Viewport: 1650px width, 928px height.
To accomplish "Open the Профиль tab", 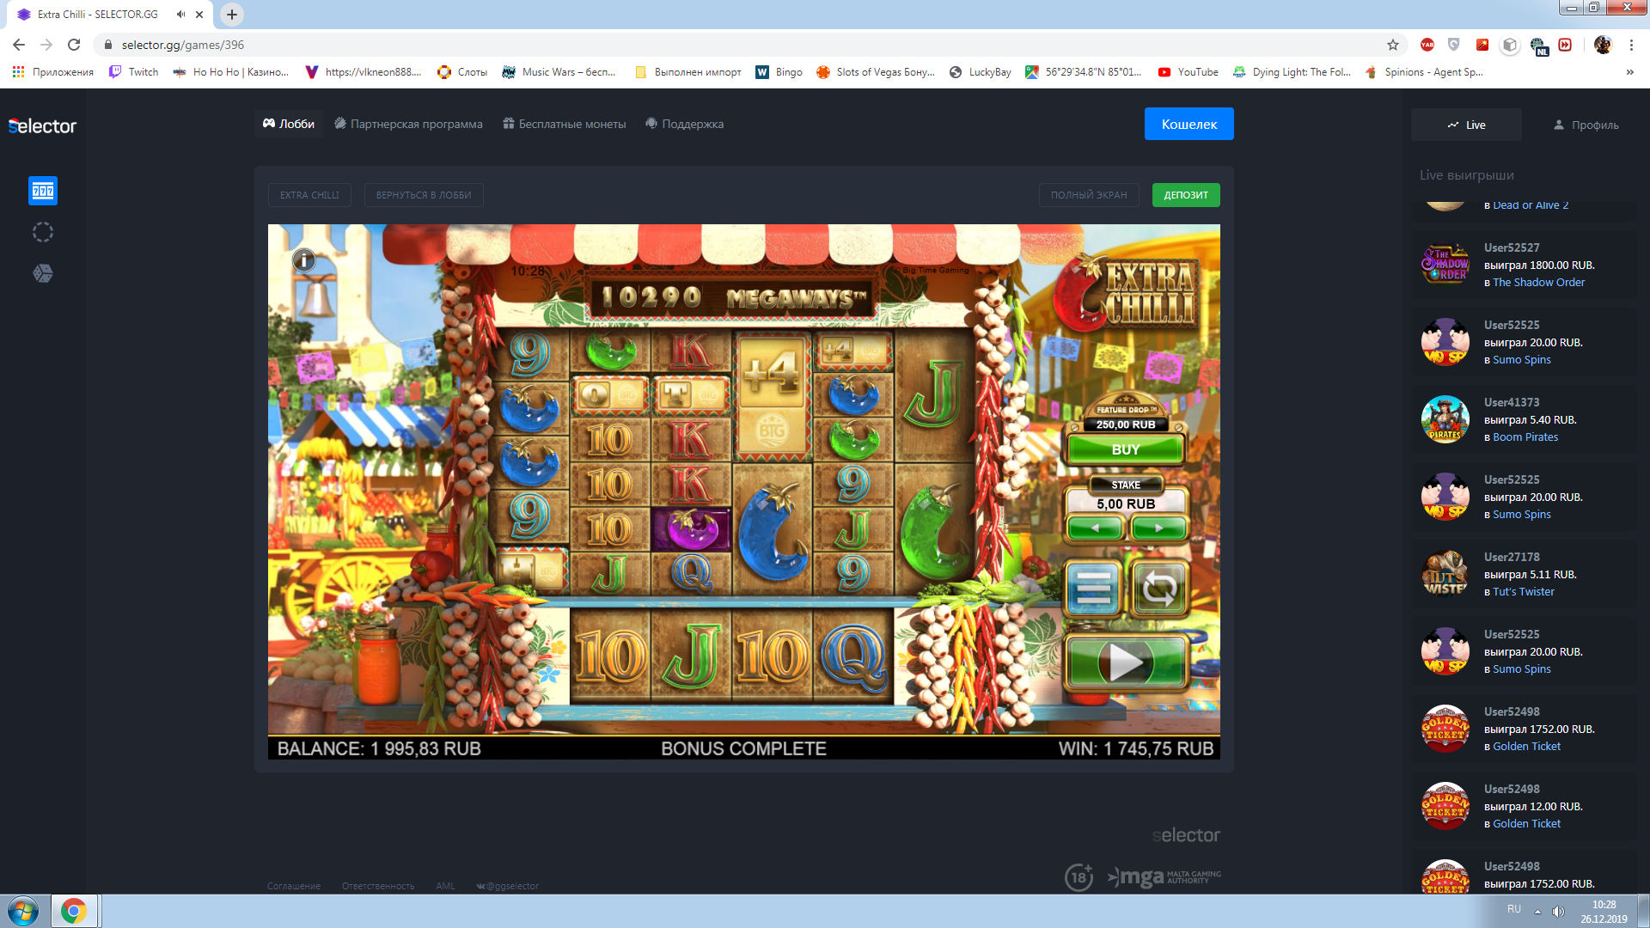I will [x=1586, y=125].
